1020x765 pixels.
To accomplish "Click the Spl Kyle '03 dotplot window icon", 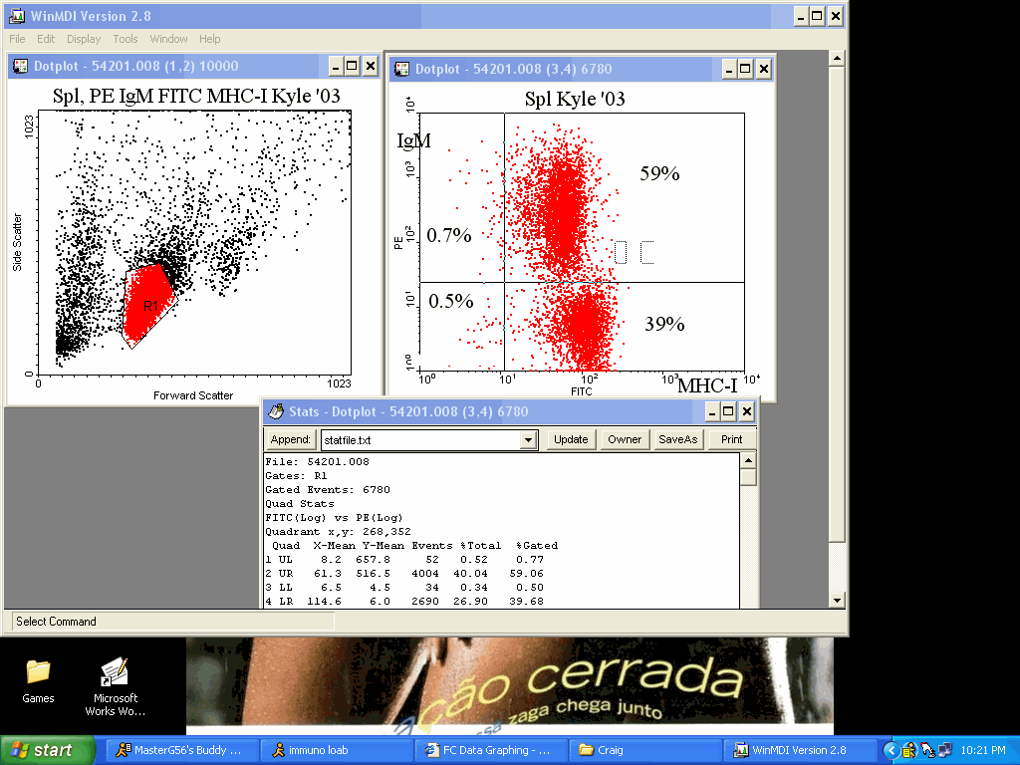I will [401, 69].
